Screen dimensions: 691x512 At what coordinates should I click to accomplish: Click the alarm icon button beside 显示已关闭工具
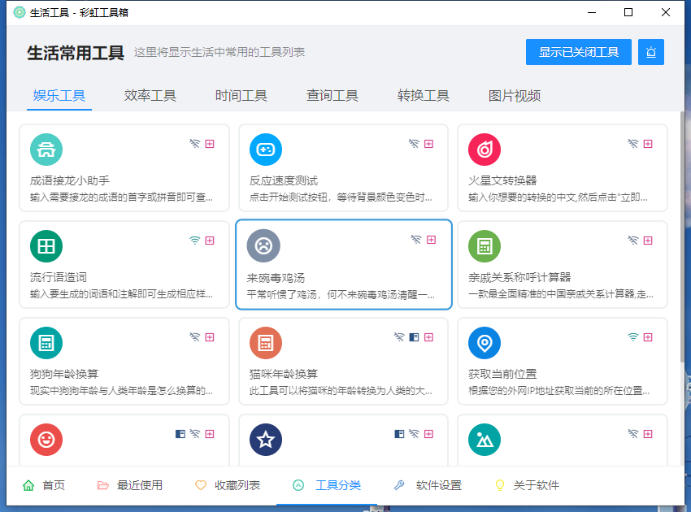[651, 52]
